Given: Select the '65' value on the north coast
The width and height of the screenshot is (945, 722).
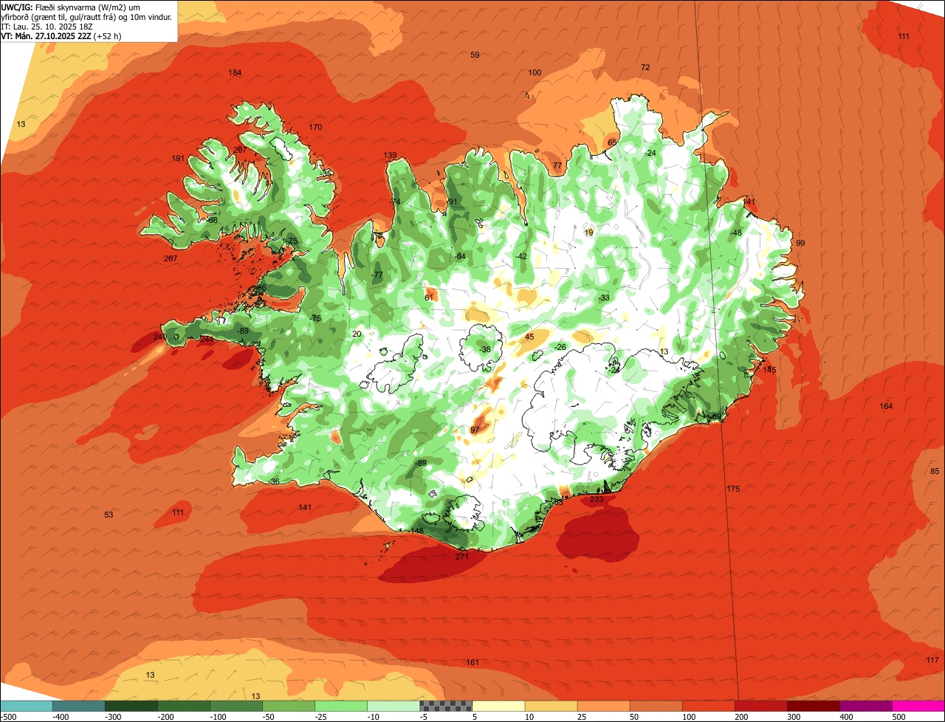Looking at the screenshot, I should pyautogui.click(x=612, y=142).
